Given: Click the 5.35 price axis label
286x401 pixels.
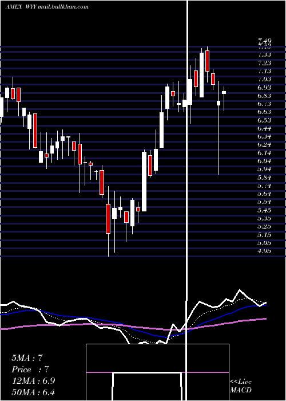Looking at the screenshot, I should (x=264, y=218).
